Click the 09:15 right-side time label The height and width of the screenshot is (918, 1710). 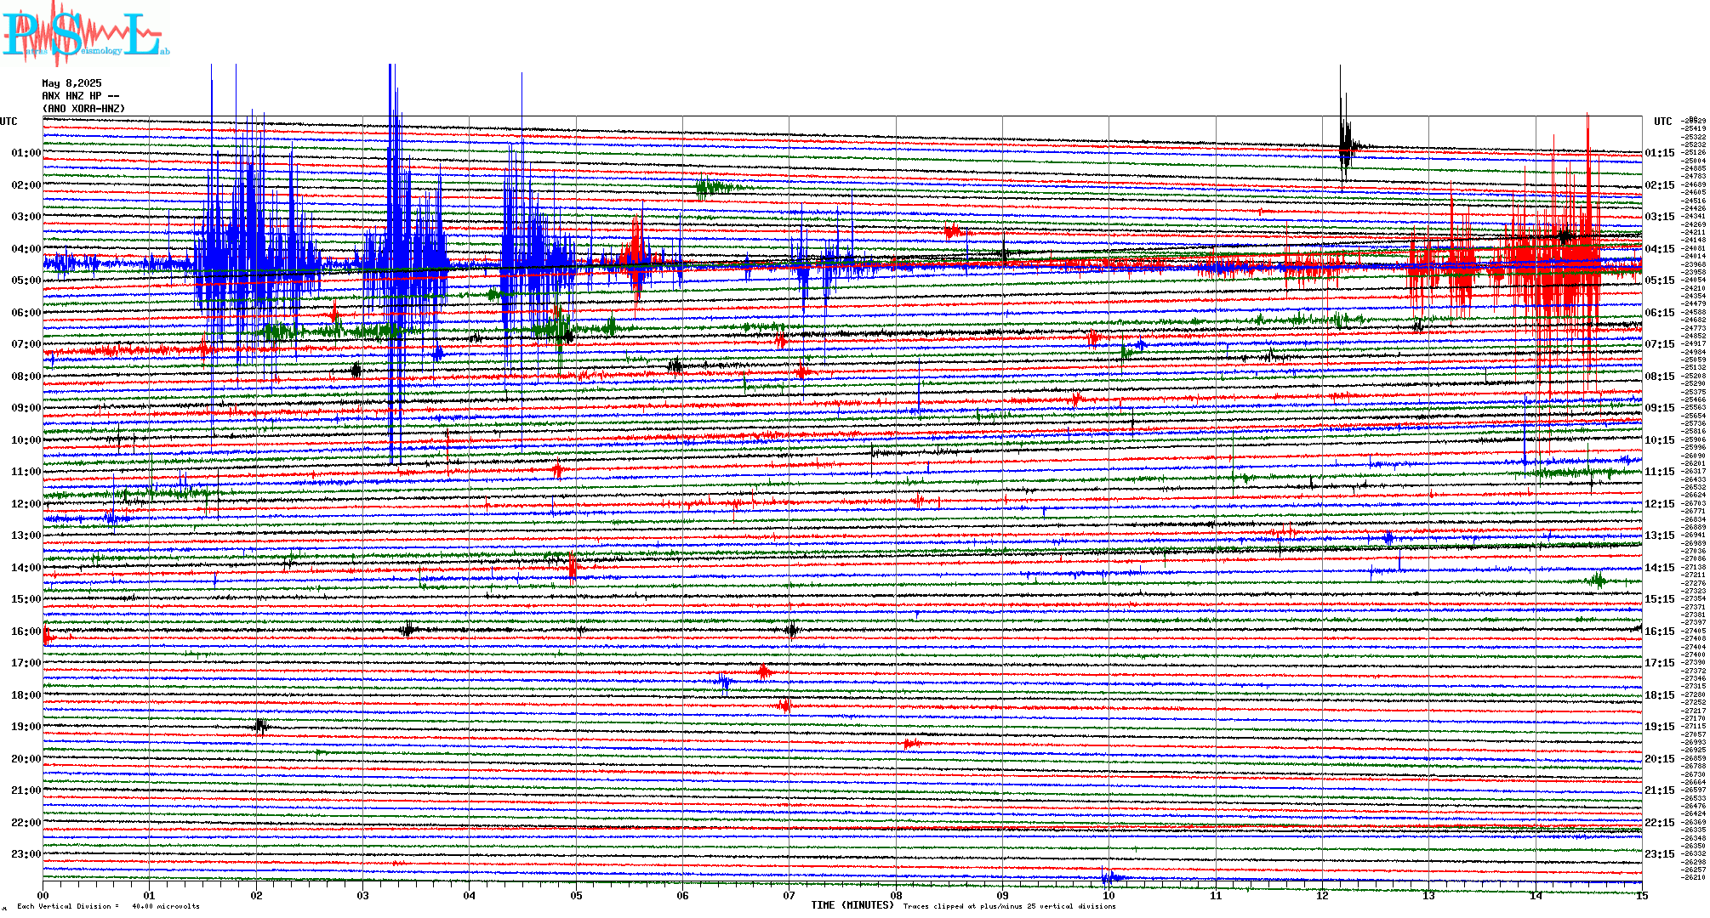coord(1659,408)
